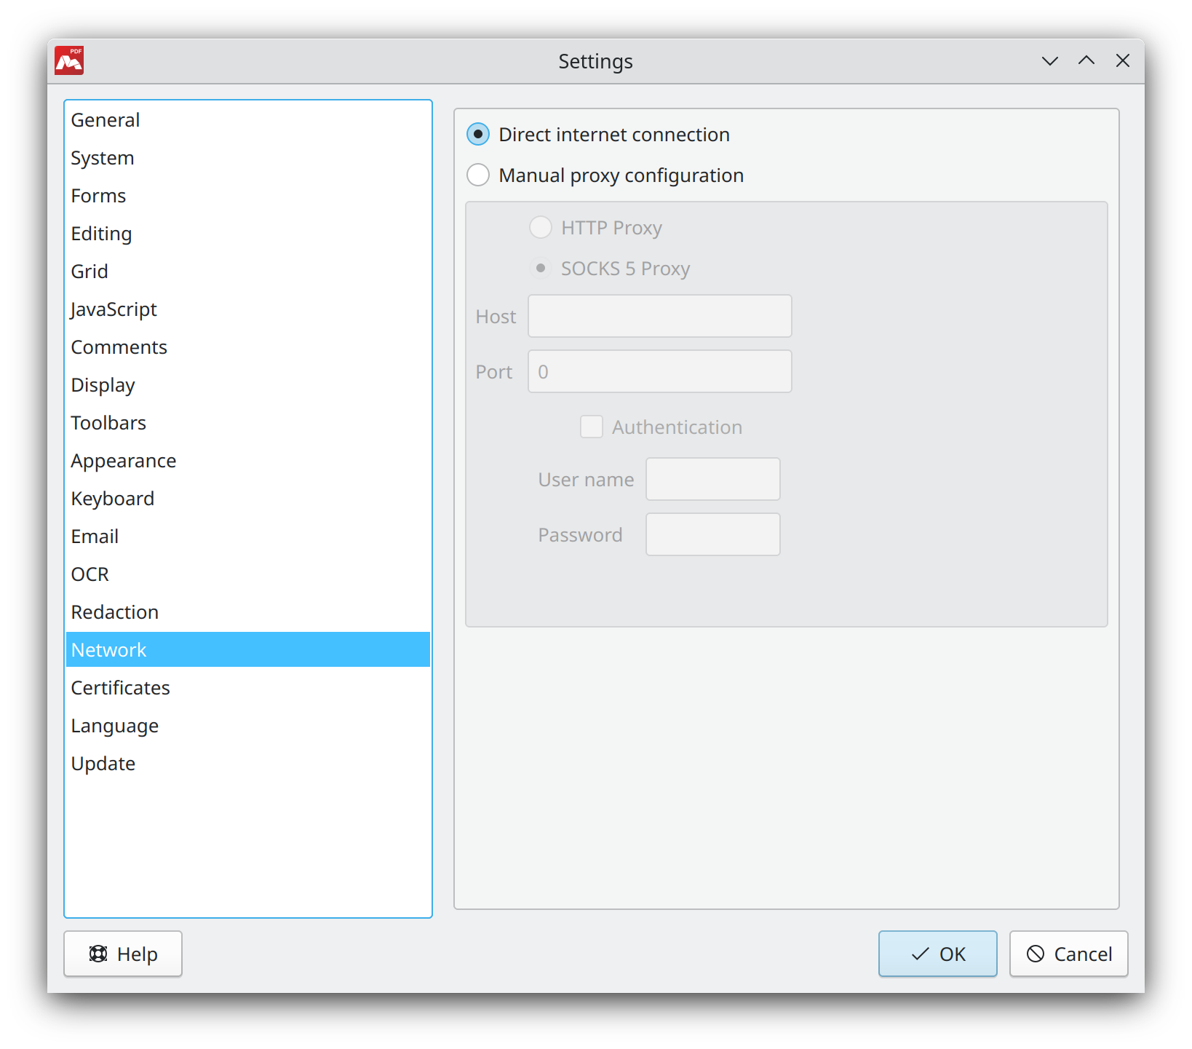Screen dimensions: 1192x1049
Task: Go to the Email settings page
Action: click(x=248, y=536)
